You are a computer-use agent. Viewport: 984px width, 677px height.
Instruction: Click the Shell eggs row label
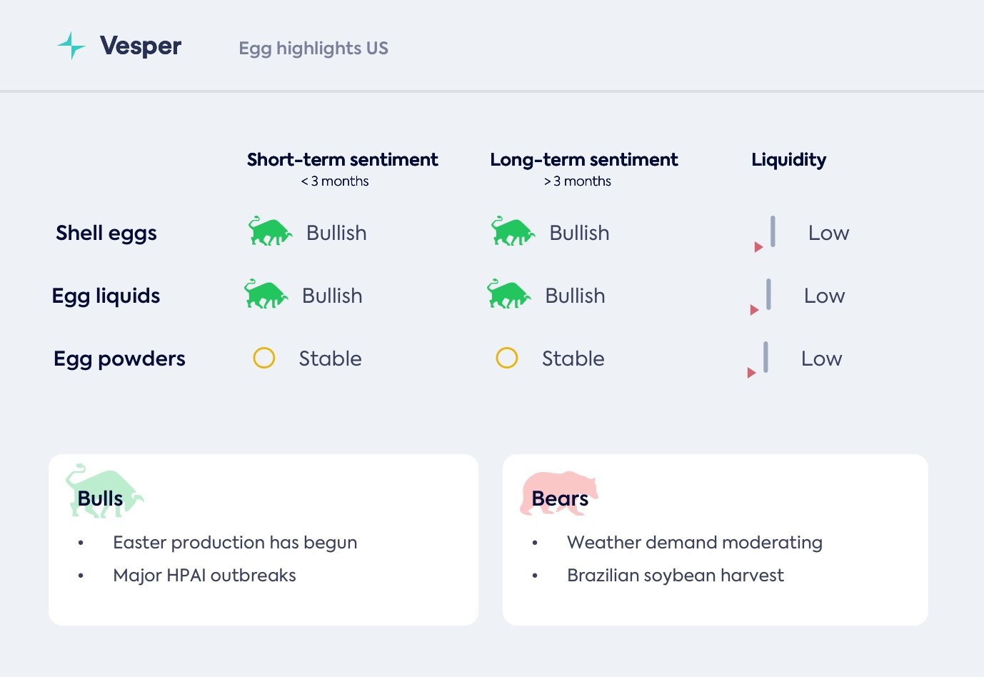[x=106, y=233]
